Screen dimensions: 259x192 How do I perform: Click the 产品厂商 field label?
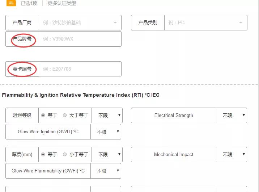pos(22,22)
